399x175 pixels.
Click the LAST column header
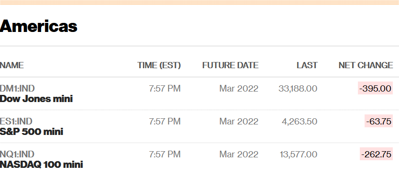coord(307,65)
